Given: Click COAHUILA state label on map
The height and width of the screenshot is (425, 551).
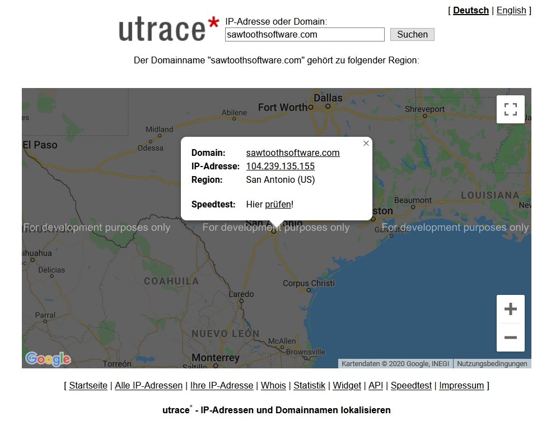Looking at the screenshot, I should click(171, 281).
